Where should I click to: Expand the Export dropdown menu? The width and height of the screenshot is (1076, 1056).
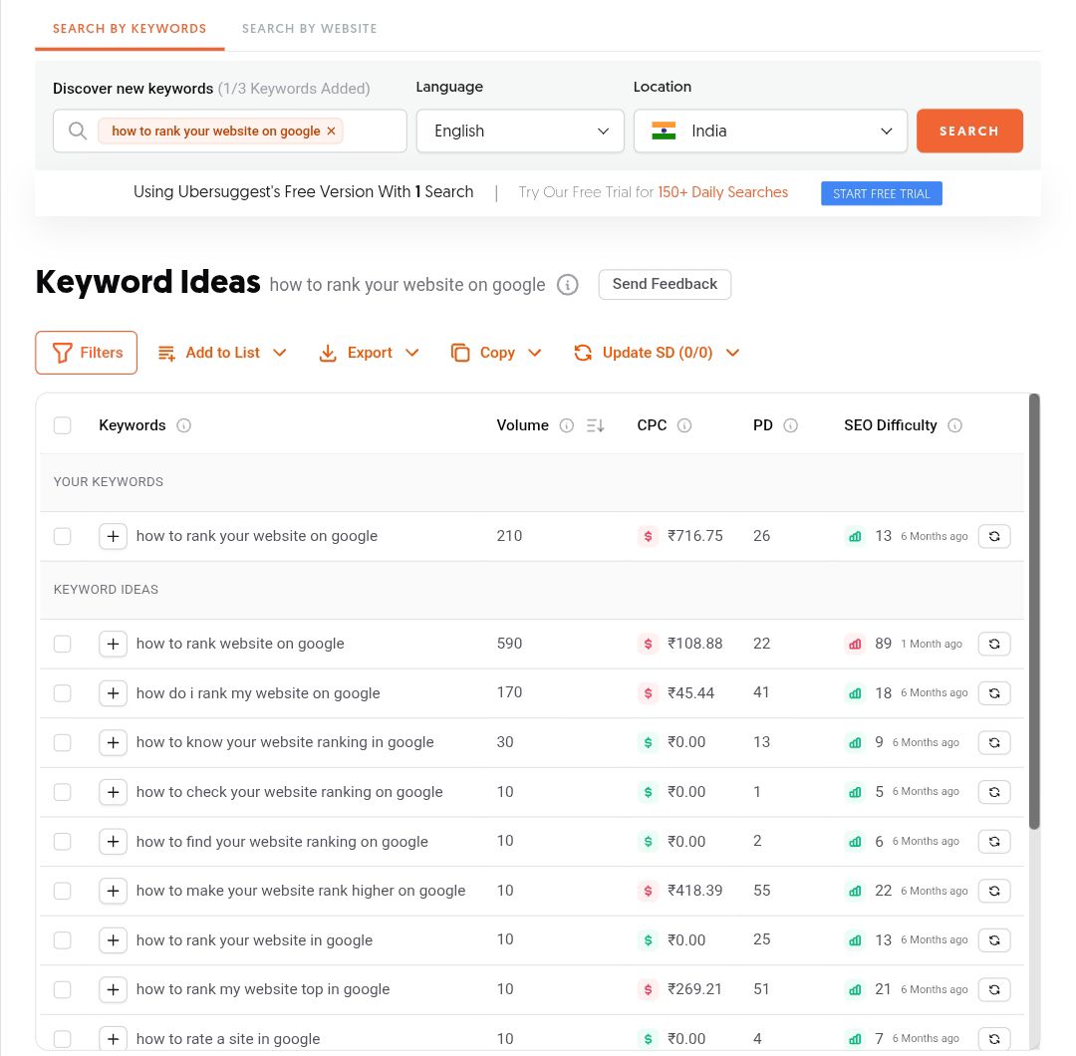pyautogui.click(x=370, y=353)
